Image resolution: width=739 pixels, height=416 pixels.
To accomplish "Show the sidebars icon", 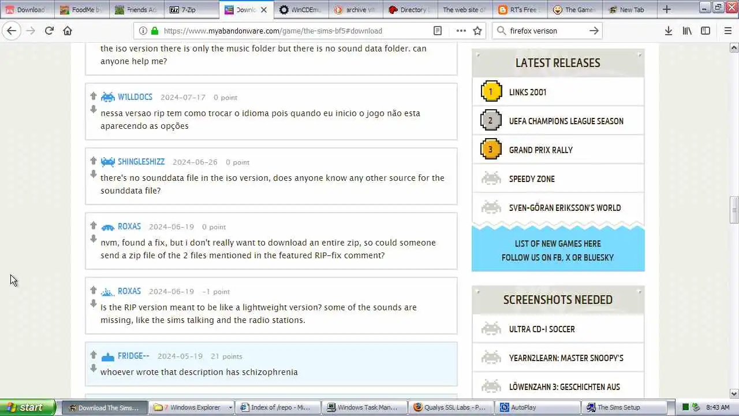I will (x=706, y=31).
